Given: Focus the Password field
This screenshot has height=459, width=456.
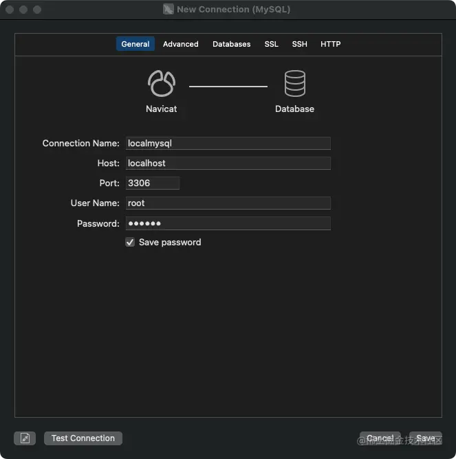Looking at the screenshot, I should 228,223.
